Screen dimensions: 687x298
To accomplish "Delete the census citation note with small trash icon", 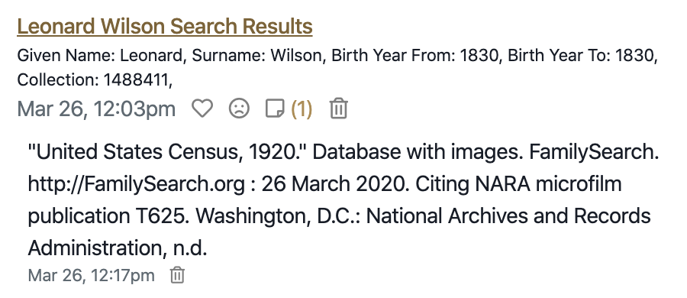I will (177, 275).
